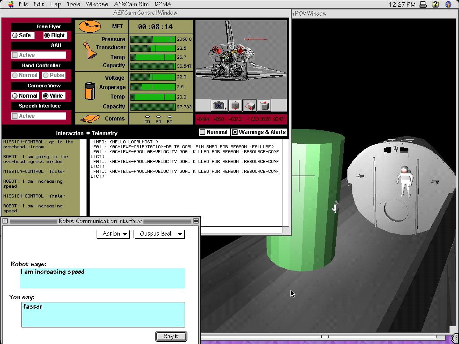Image resolution: width=459 pixels, height=344 pixels.
Task: Click the help question mark menu icon
Action: pos(435,4)
